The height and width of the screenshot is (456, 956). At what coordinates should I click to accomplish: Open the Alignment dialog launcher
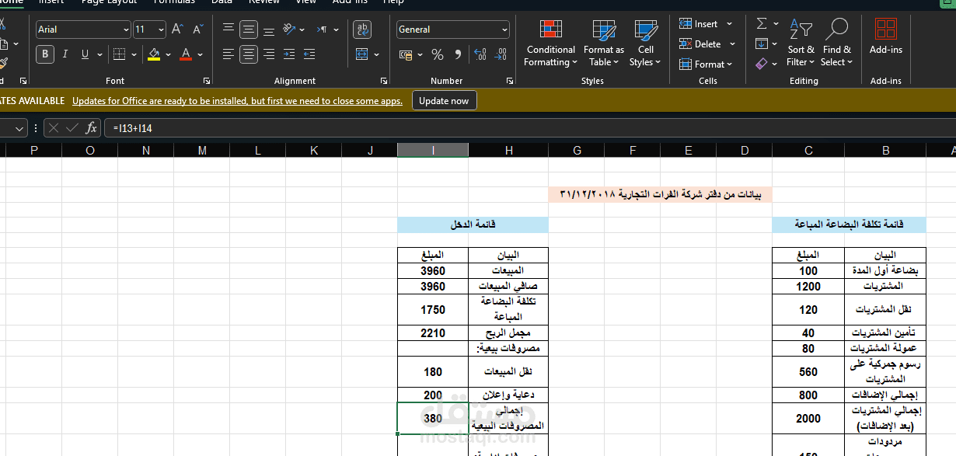(384, 81)
